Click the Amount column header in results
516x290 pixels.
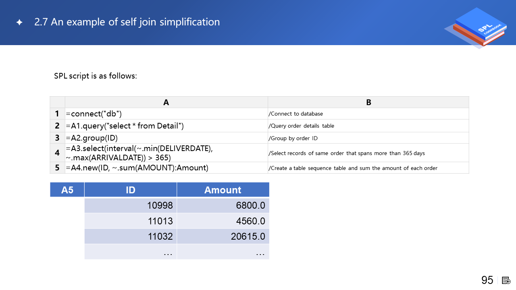click(223, 190)
